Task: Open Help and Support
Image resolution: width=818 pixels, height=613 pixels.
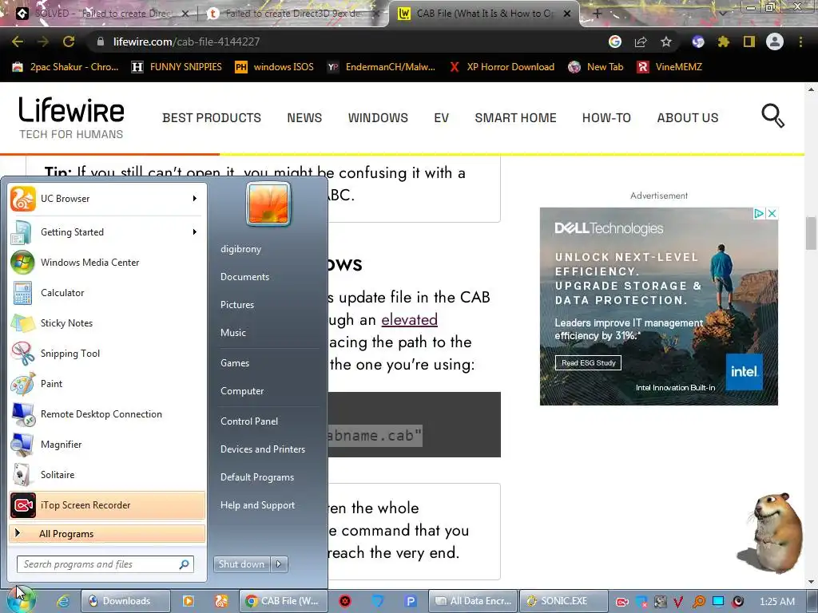Action: [x=257, y=505]
